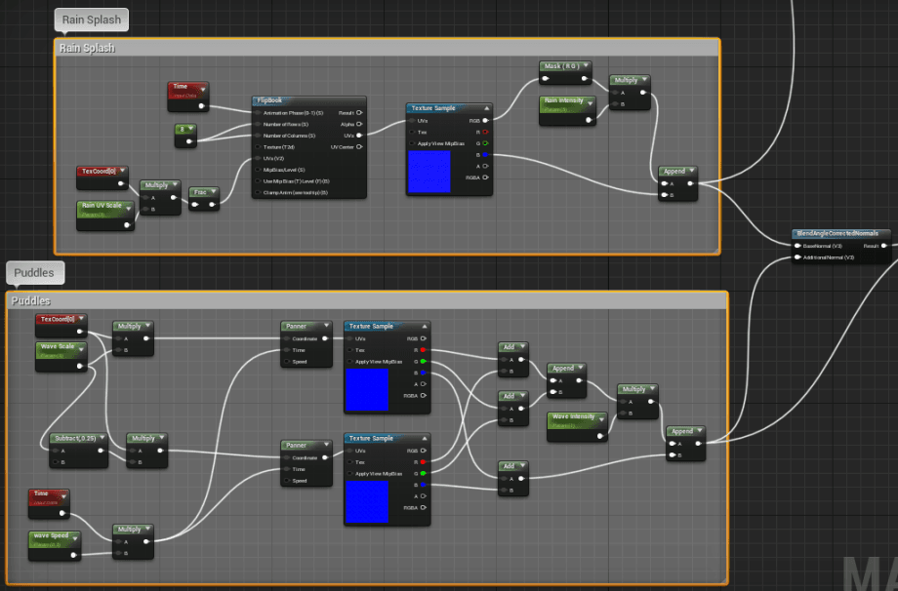Click the AdditionalNormal (V3) input pin
This screenshot has height=591, width=898.
(x=797, y=257)
